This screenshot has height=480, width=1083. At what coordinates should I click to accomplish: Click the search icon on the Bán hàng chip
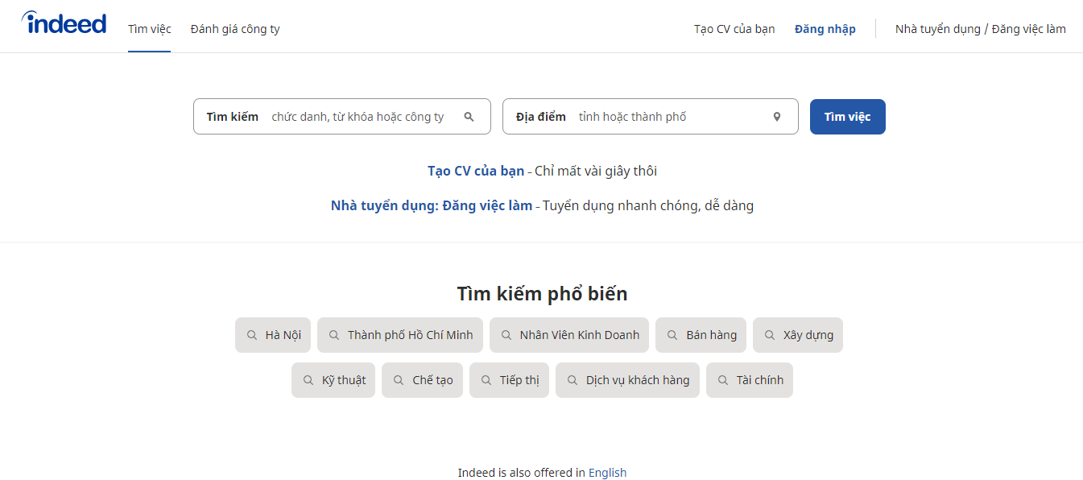(x=672, y=335)
